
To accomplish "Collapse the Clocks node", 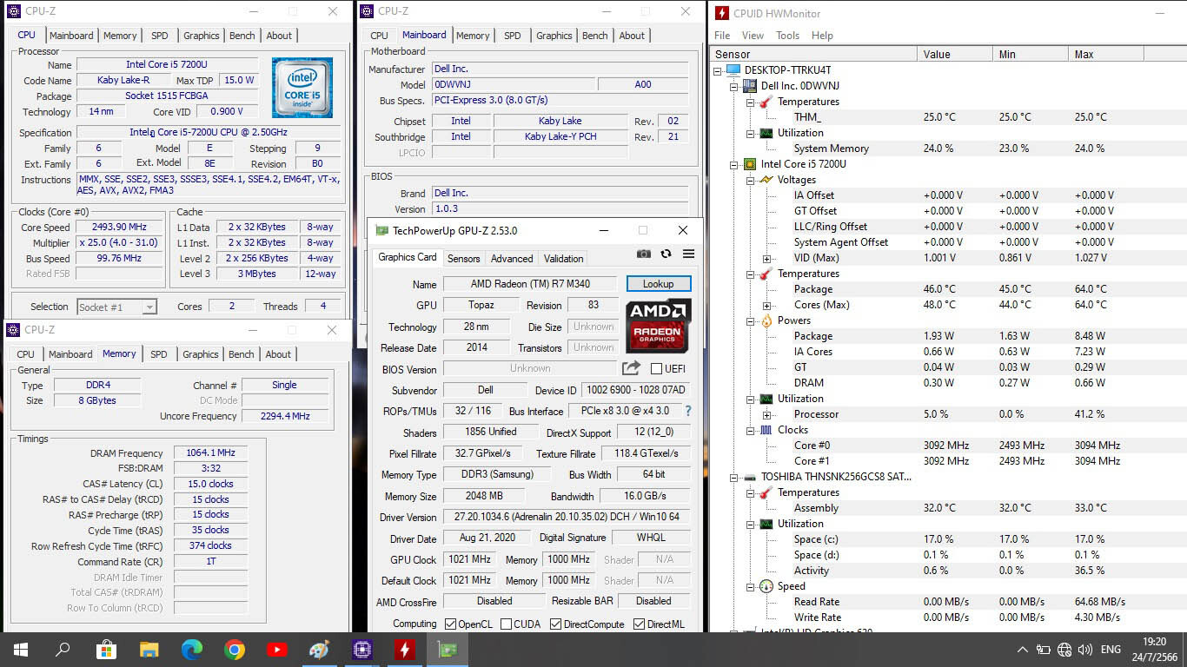I will (750, 430).
